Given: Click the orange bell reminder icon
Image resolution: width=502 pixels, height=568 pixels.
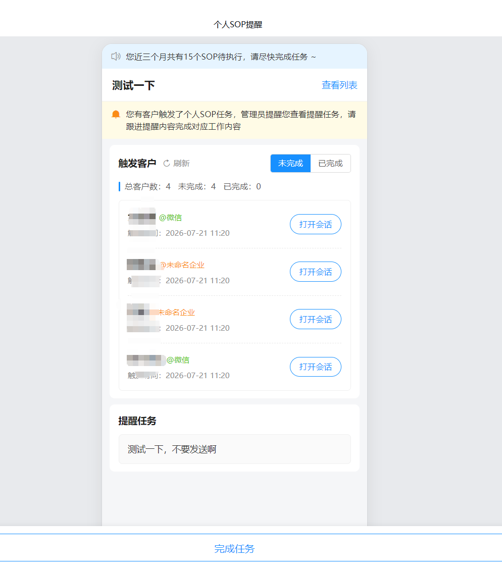Looking at the screenshot, I should pyautogui.click(x=116, y=115).
